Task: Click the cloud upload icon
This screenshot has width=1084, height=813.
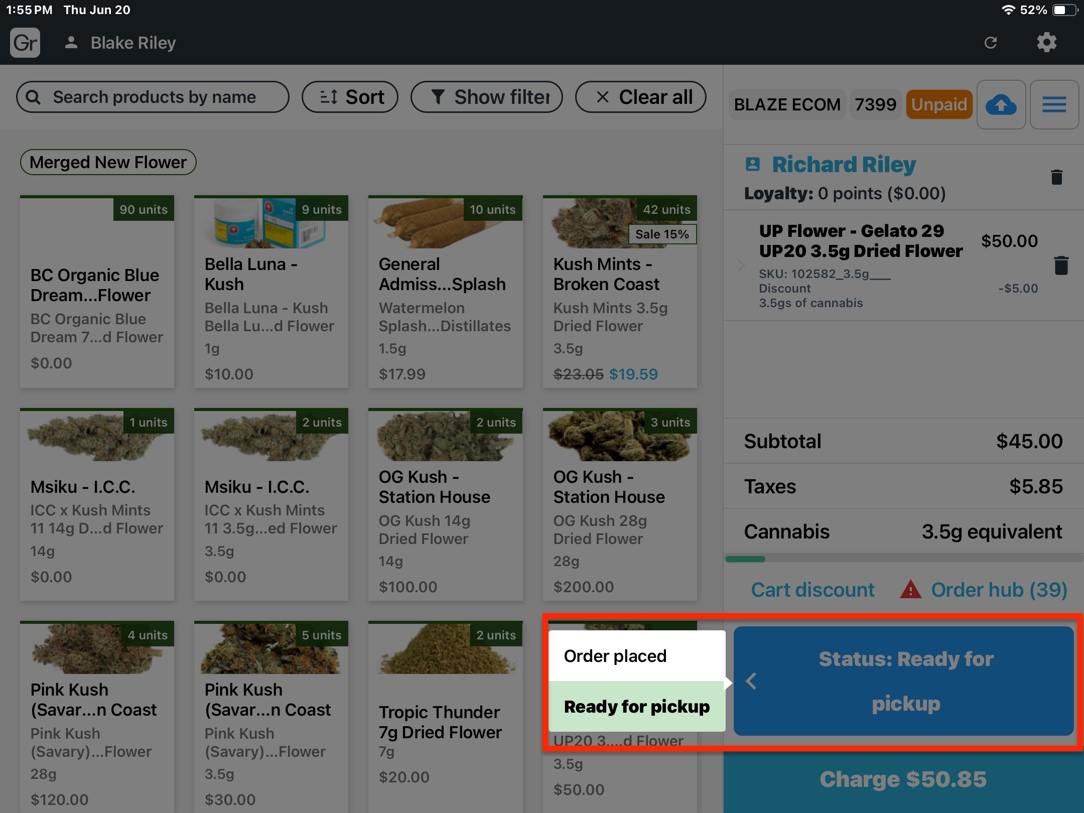Action: pos(1001,105)
